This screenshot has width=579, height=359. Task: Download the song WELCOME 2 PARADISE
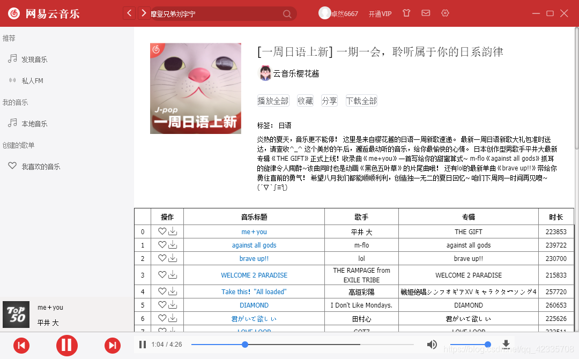coord(173,274)
